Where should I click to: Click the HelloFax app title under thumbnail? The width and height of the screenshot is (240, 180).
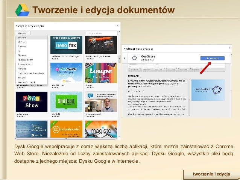coord(65,56)
